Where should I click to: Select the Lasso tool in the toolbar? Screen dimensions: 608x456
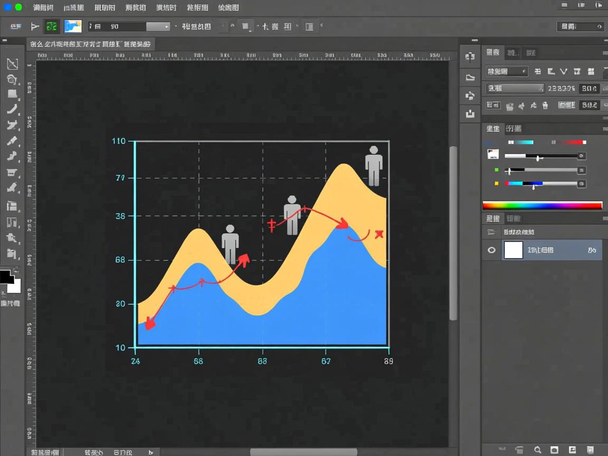[12, 80]
